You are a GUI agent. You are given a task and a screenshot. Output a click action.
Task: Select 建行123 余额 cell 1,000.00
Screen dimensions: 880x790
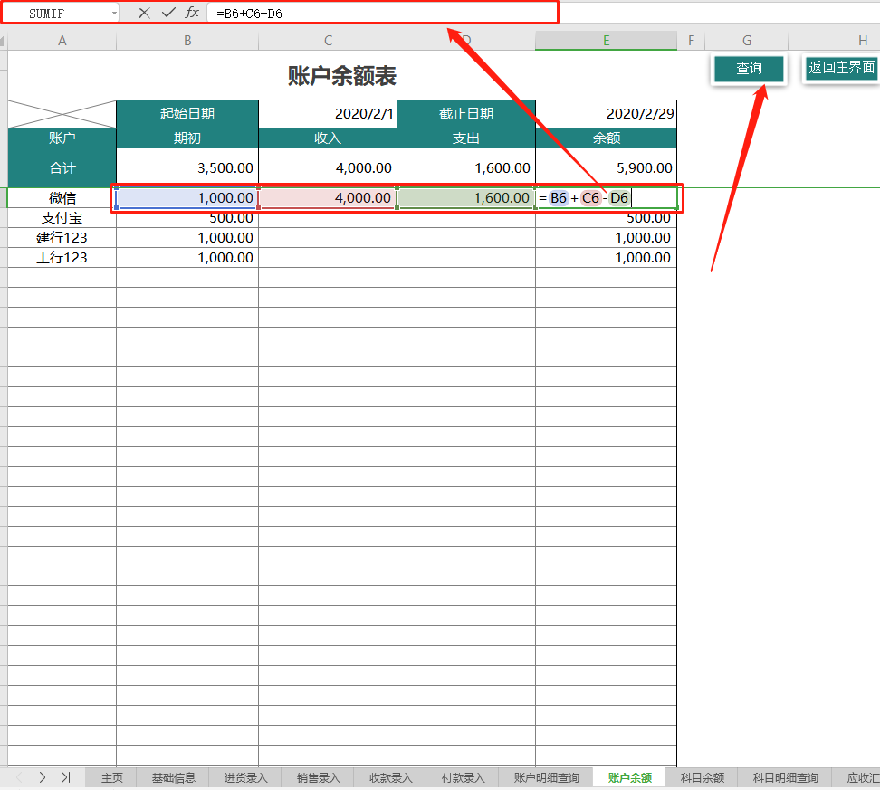point(606,238)
